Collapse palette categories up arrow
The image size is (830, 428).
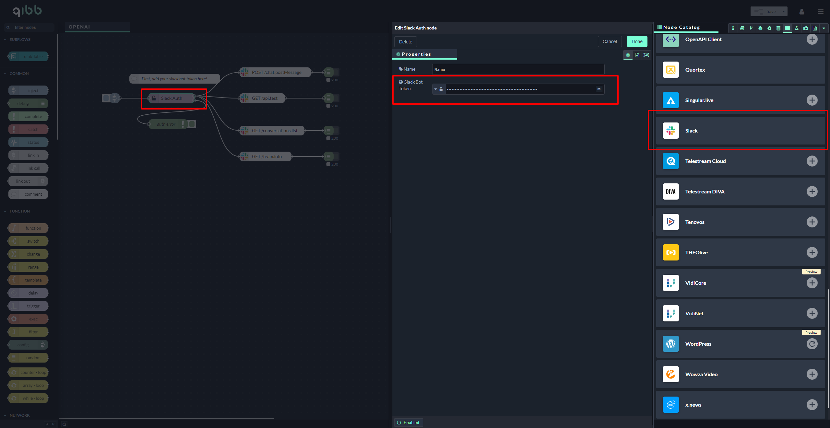tap(47, 424)
